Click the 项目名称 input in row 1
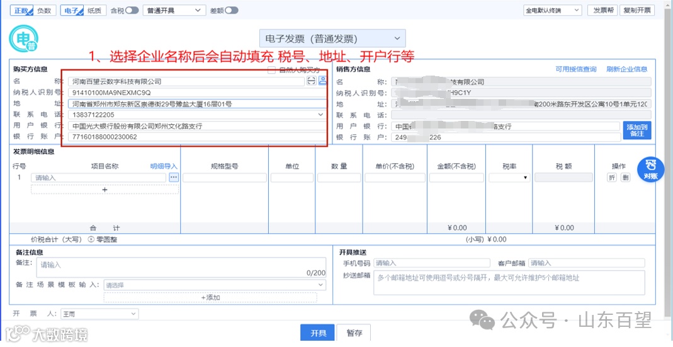This screenshot has width=673, height=347. click(x=98, y=178)
